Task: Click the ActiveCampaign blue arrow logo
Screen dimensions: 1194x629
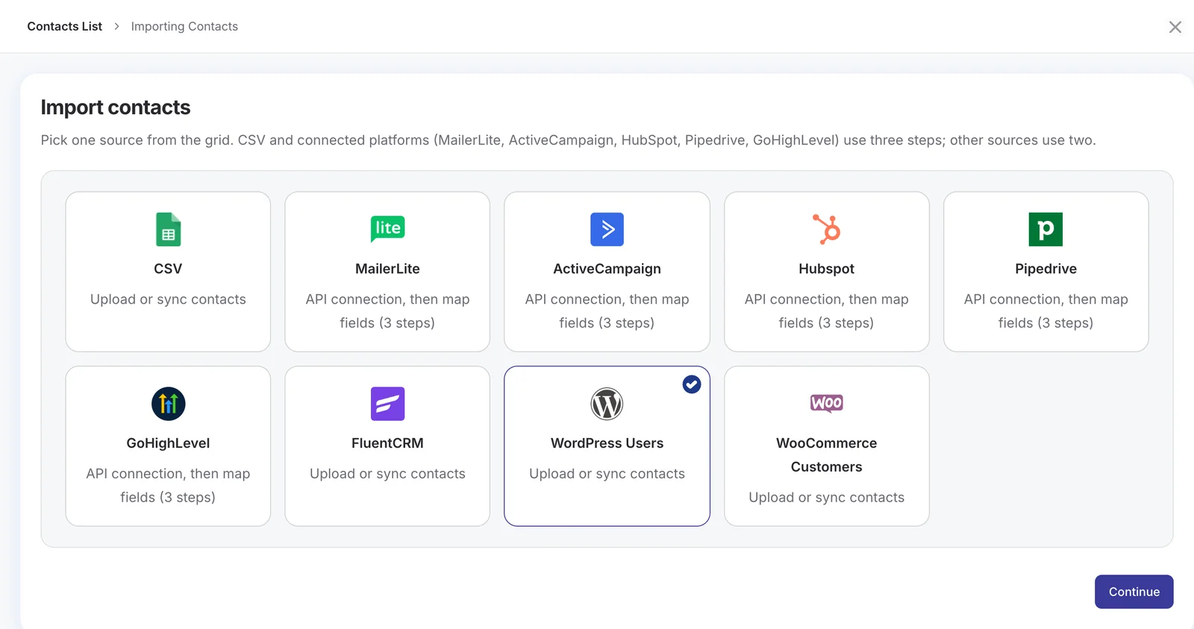Action: click(607, 229)
